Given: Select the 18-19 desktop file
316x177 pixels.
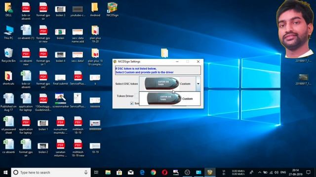Looking at the screenshot, I should pyautogui.click(x=95, y=148).
